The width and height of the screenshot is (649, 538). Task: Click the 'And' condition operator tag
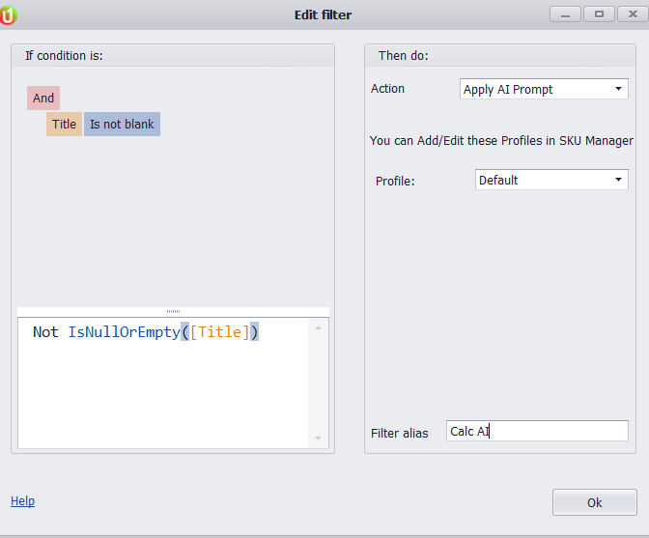(x=43, y=99)
